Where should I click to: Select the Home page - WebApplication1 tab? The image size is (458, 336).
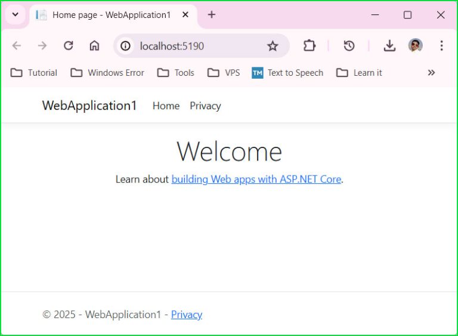(113, 15)
